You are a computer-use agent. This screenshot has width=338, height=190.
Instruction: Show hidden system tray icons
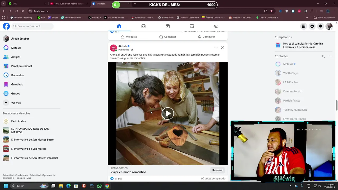pos(290,186)
